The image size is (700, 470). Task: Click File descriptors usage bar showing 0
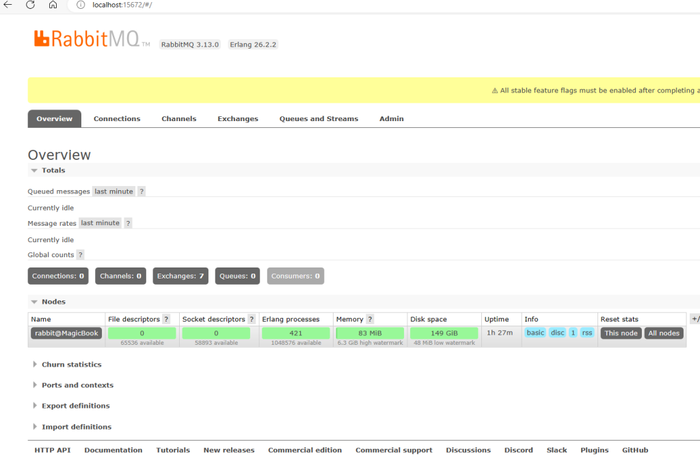coord(142,333)
